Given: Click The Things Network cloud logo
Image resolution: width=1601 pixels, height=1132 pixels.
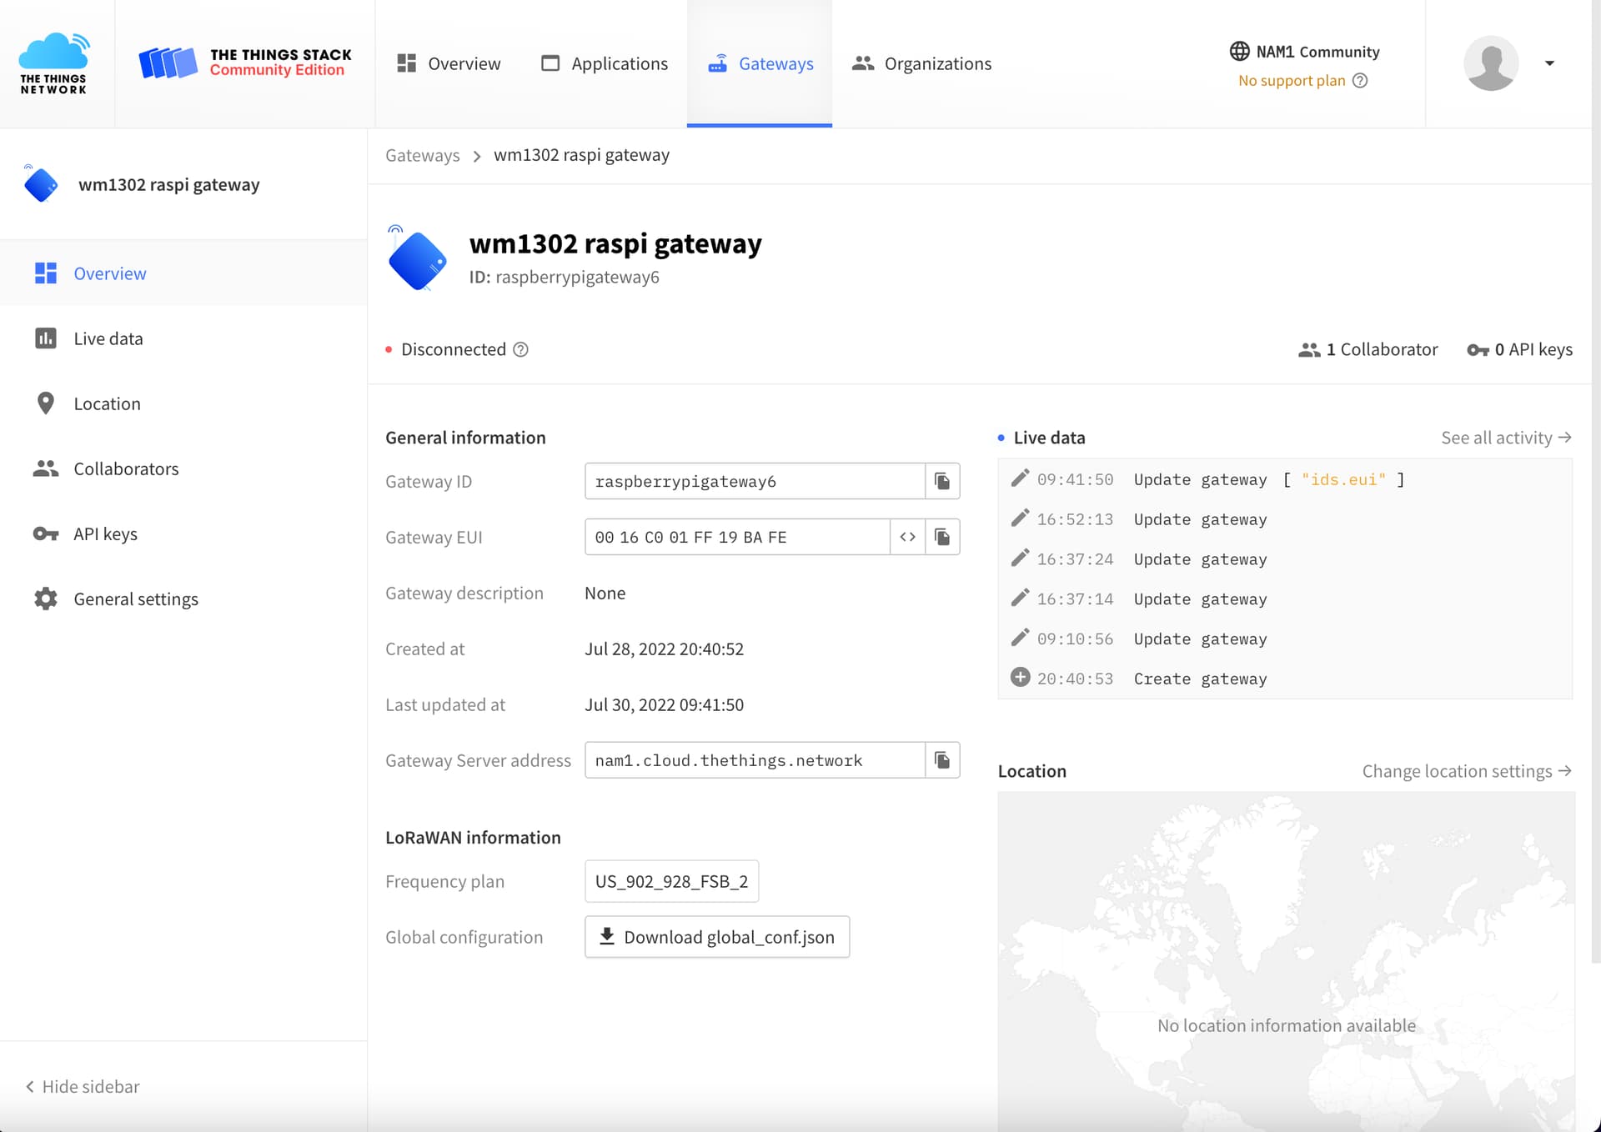Looking at the screenshot, I should 54,63.
